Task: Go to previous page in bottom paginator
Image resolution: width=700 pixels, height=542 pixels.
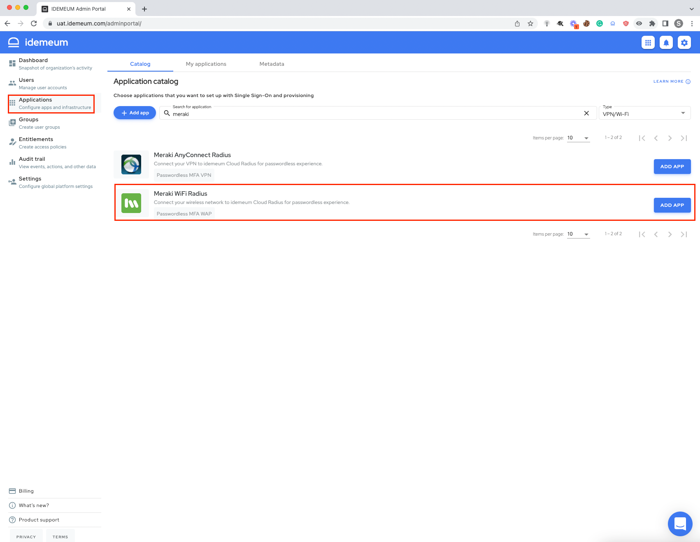Action: coord(656,234)
